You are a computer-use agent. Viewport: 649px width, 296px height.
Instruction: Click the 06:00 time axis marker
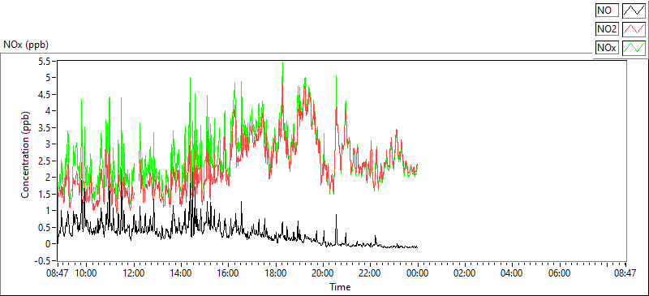click(x=559, y=273)
